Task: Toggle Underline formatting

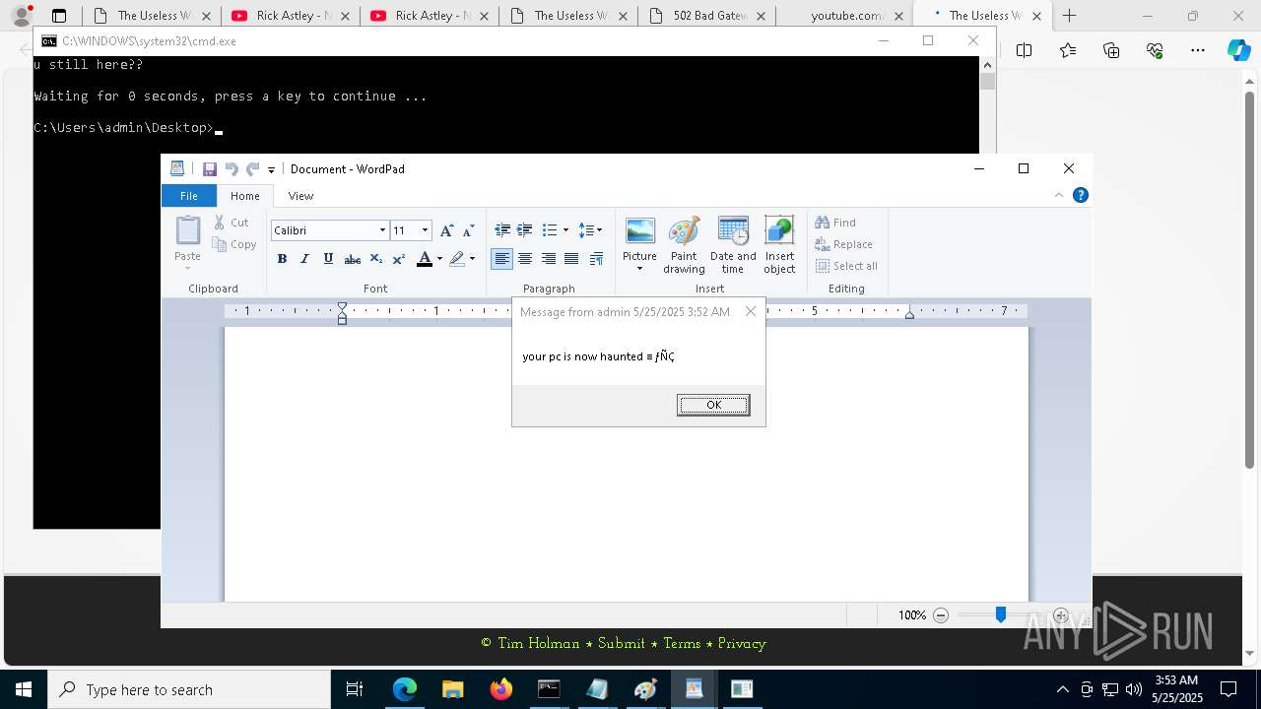Action: tap(328, 259)
